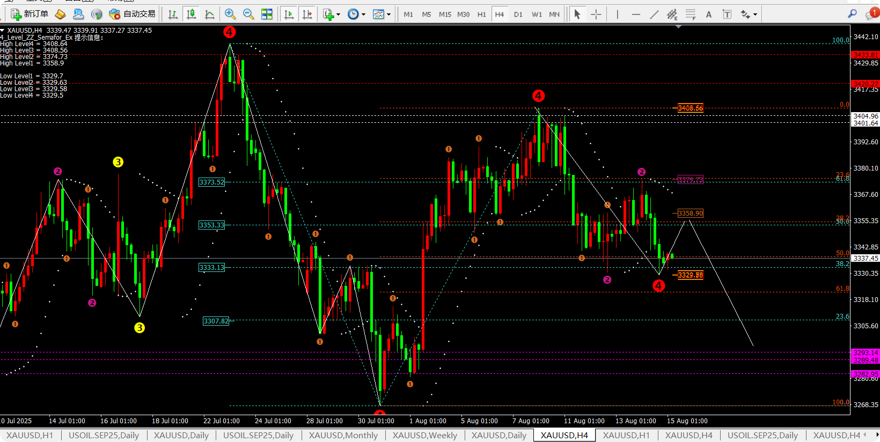
Task: Open the indicators list dropdown
Action: [332, 14]
